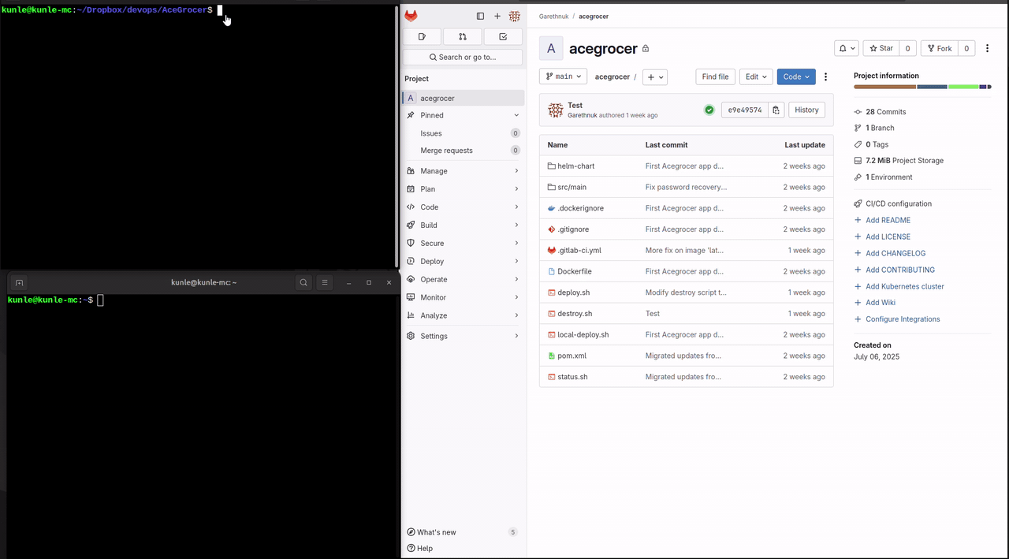Open project header more actions kebab menu
The width and height of the screenshot is (1009, 559).
pyautogui.click(x=987, y=48)
